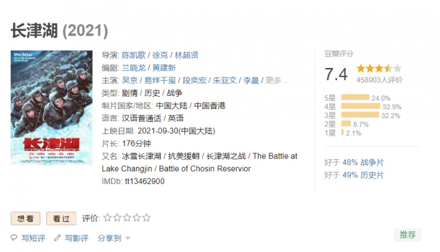Viewport: 440px width, 252px height.
Task: Expand the full cast with 更多...
Action: pos(276,81)
